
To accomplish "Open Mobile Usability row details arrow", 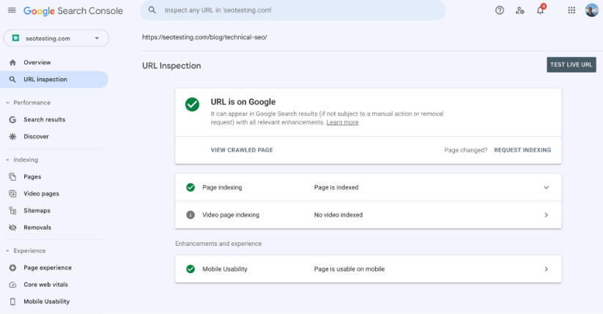I will (x=546, y=269).
